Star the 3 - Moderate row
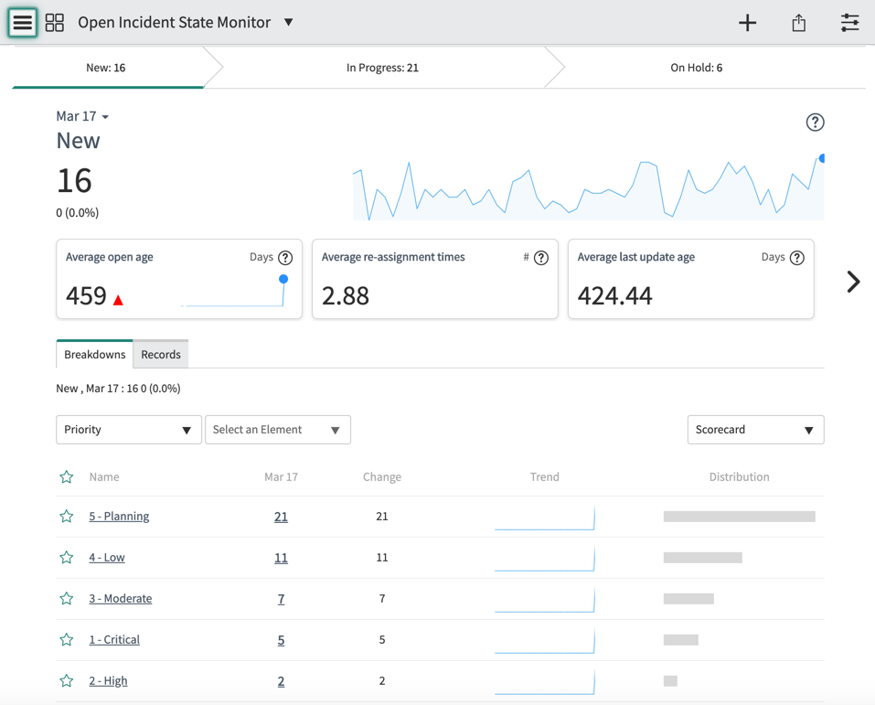Image resolution: width=875 pixels, height=705 pixels. pos(67,598)
